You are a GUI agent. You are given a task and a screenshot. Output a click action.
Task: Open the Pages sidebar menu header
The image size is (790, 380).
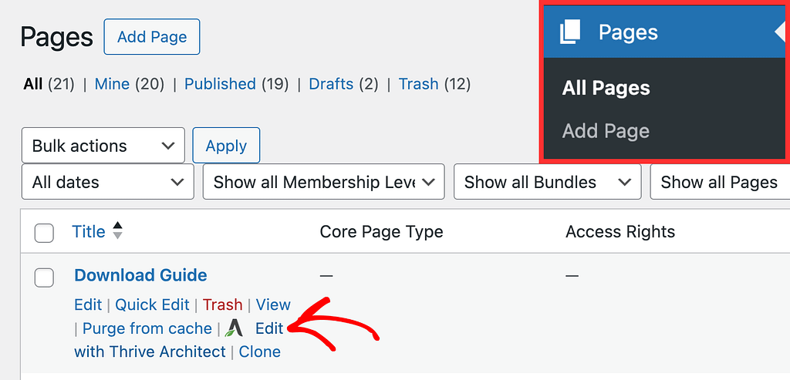tap(665, 32)
